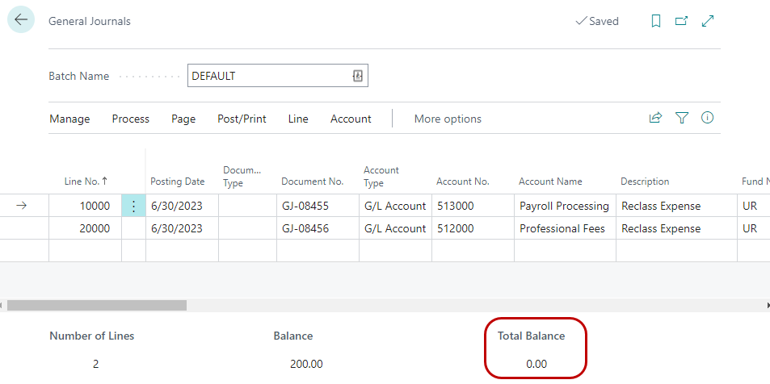
Task: Click the Batch Name DEFAULT field
Action: 268,76
